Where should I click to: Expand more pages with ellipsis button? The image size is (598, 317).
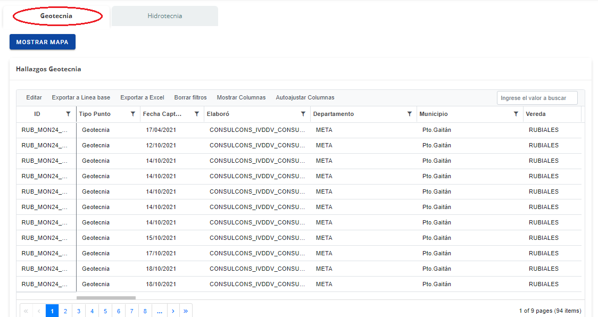point(160,311)
